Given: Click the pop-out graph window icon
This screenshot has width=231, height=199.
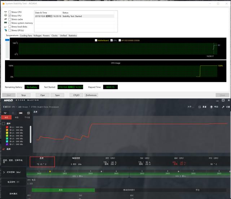Looking at the screenshot, I should click(x=29, y=113).
